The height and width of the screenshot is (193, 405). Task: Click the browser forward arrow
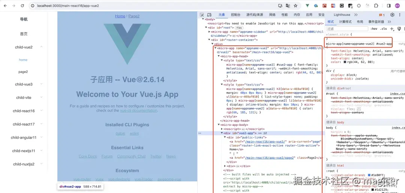coord(14,6)
